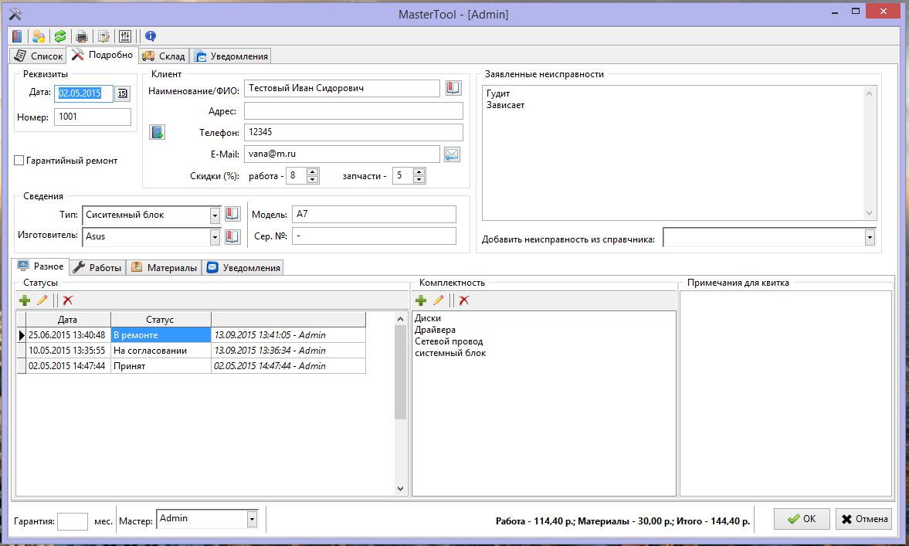Edit Комплектность item with the pencil icon

tap(438, 300)
